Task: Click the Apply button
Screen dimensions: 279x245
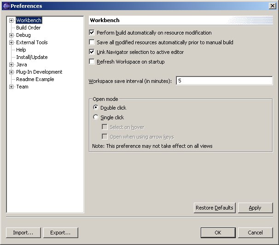Action: [255, 208]
